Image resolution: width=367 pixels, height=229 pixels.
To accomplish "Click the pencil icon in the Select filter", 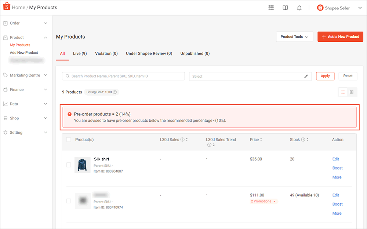I will (306, 76).
